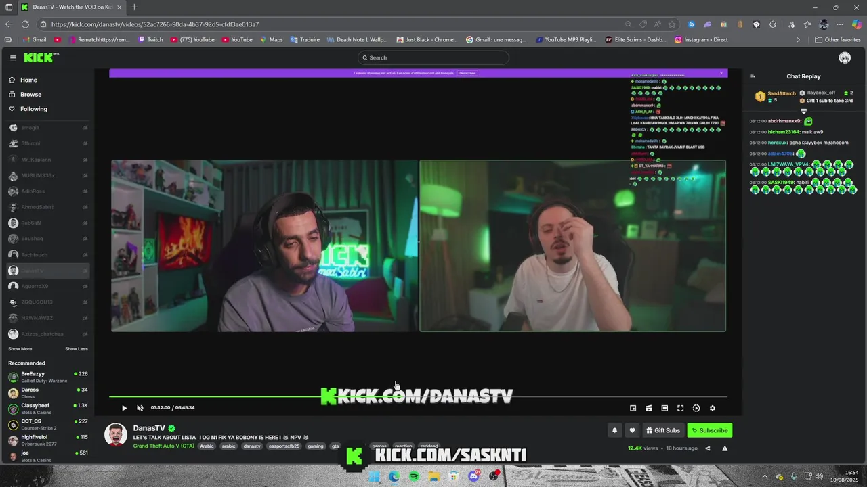Open picture-in-picture mode in player
Viewport: 867px width, 487px height.
click(633, 408)
